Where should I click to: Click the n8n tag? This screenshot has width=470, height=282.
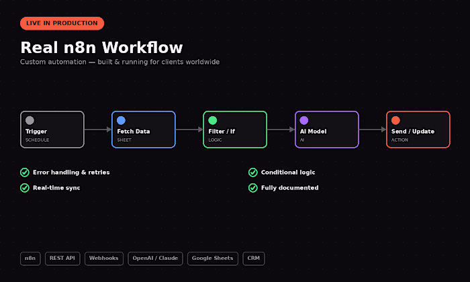[30, 258]
